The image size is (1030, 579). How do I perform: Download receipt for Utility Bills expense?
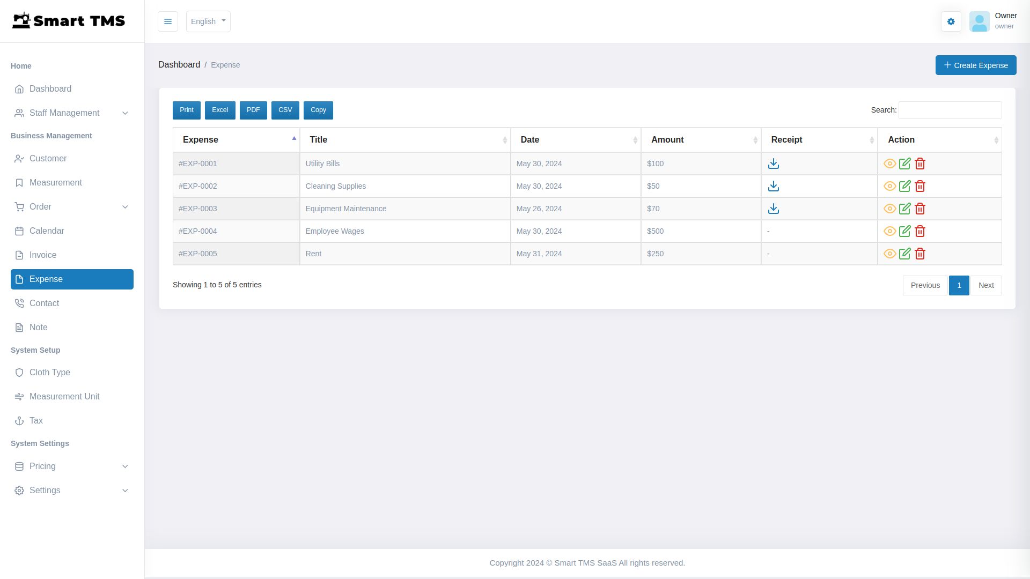pos(774,164)
